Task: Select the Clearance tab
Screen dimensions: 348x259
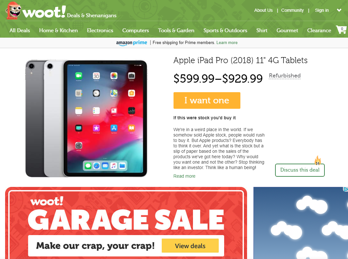Action: point(319,30)
